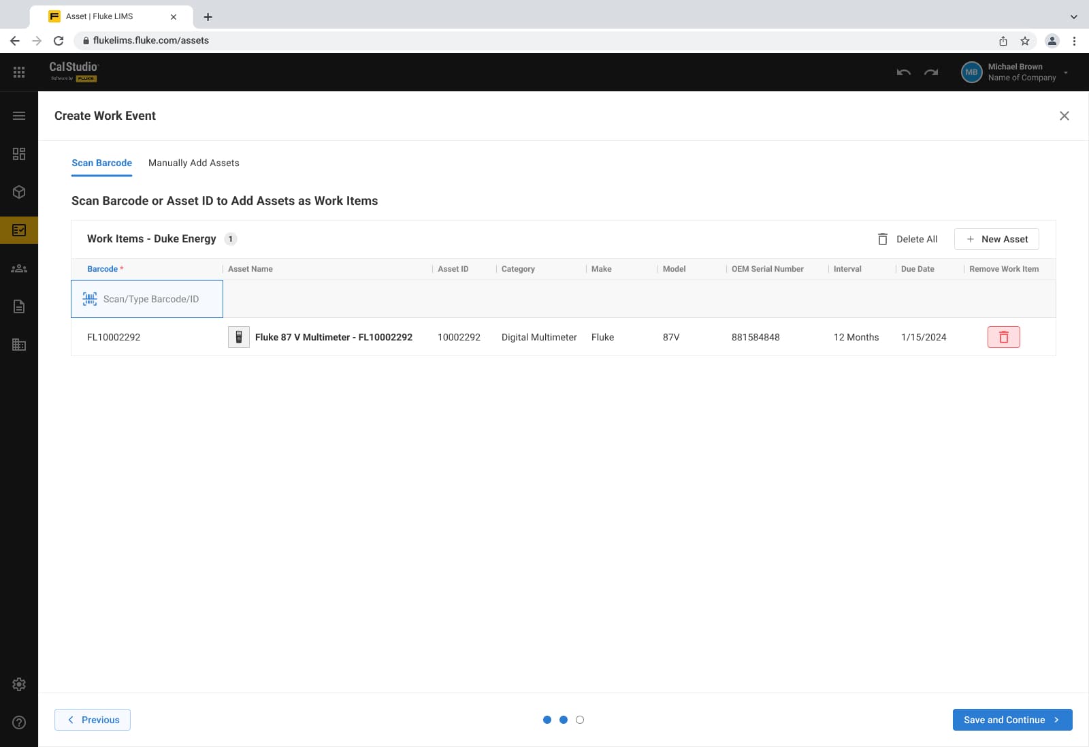
Task: Click Delete All work items
Action: tap(907, 239)
